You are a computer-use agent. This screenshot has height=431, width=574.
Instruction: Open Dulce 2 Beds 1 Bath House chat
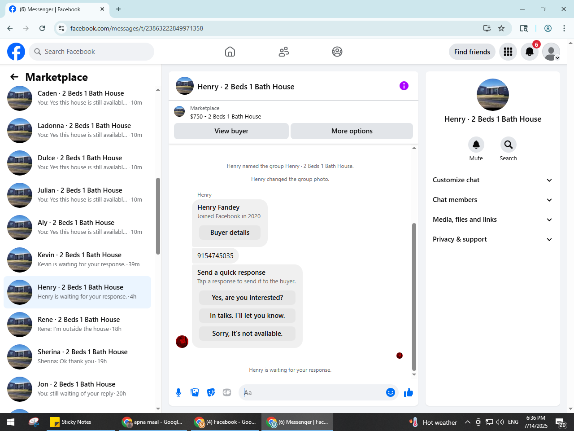click(77, 163)
